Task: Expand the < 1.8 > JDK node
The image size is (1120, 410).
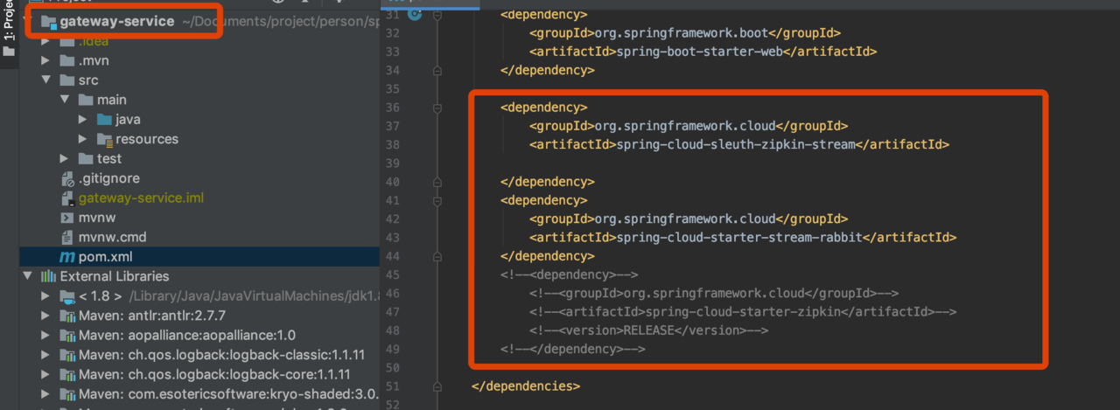Action: [x=45, y=295]
